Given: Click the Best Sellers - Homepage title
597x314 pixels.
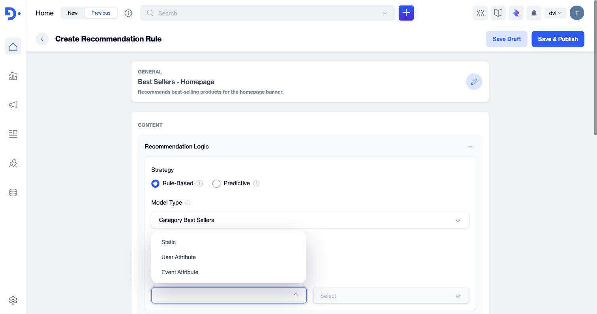Looking at the screenshot, I should [176, 82].
